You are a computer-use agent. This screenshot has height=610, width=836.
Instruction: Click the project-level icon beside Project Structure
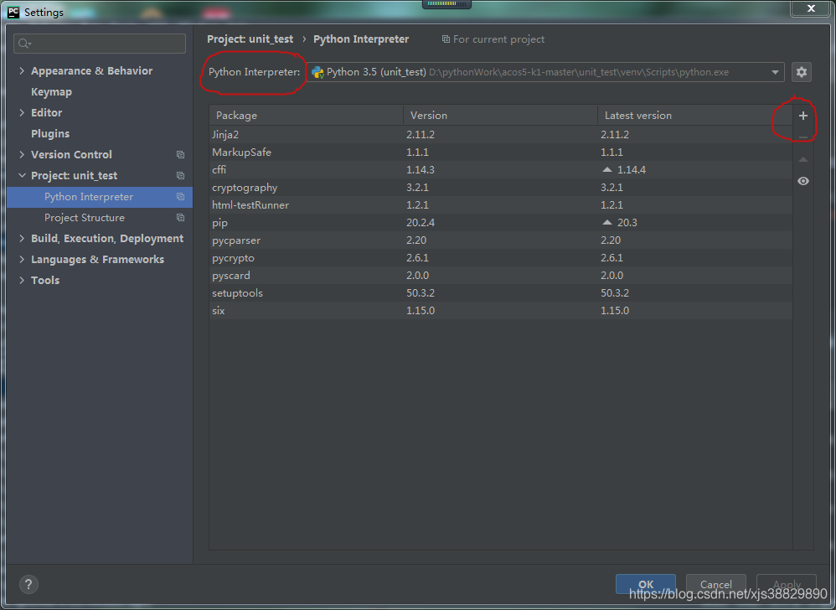181,218
